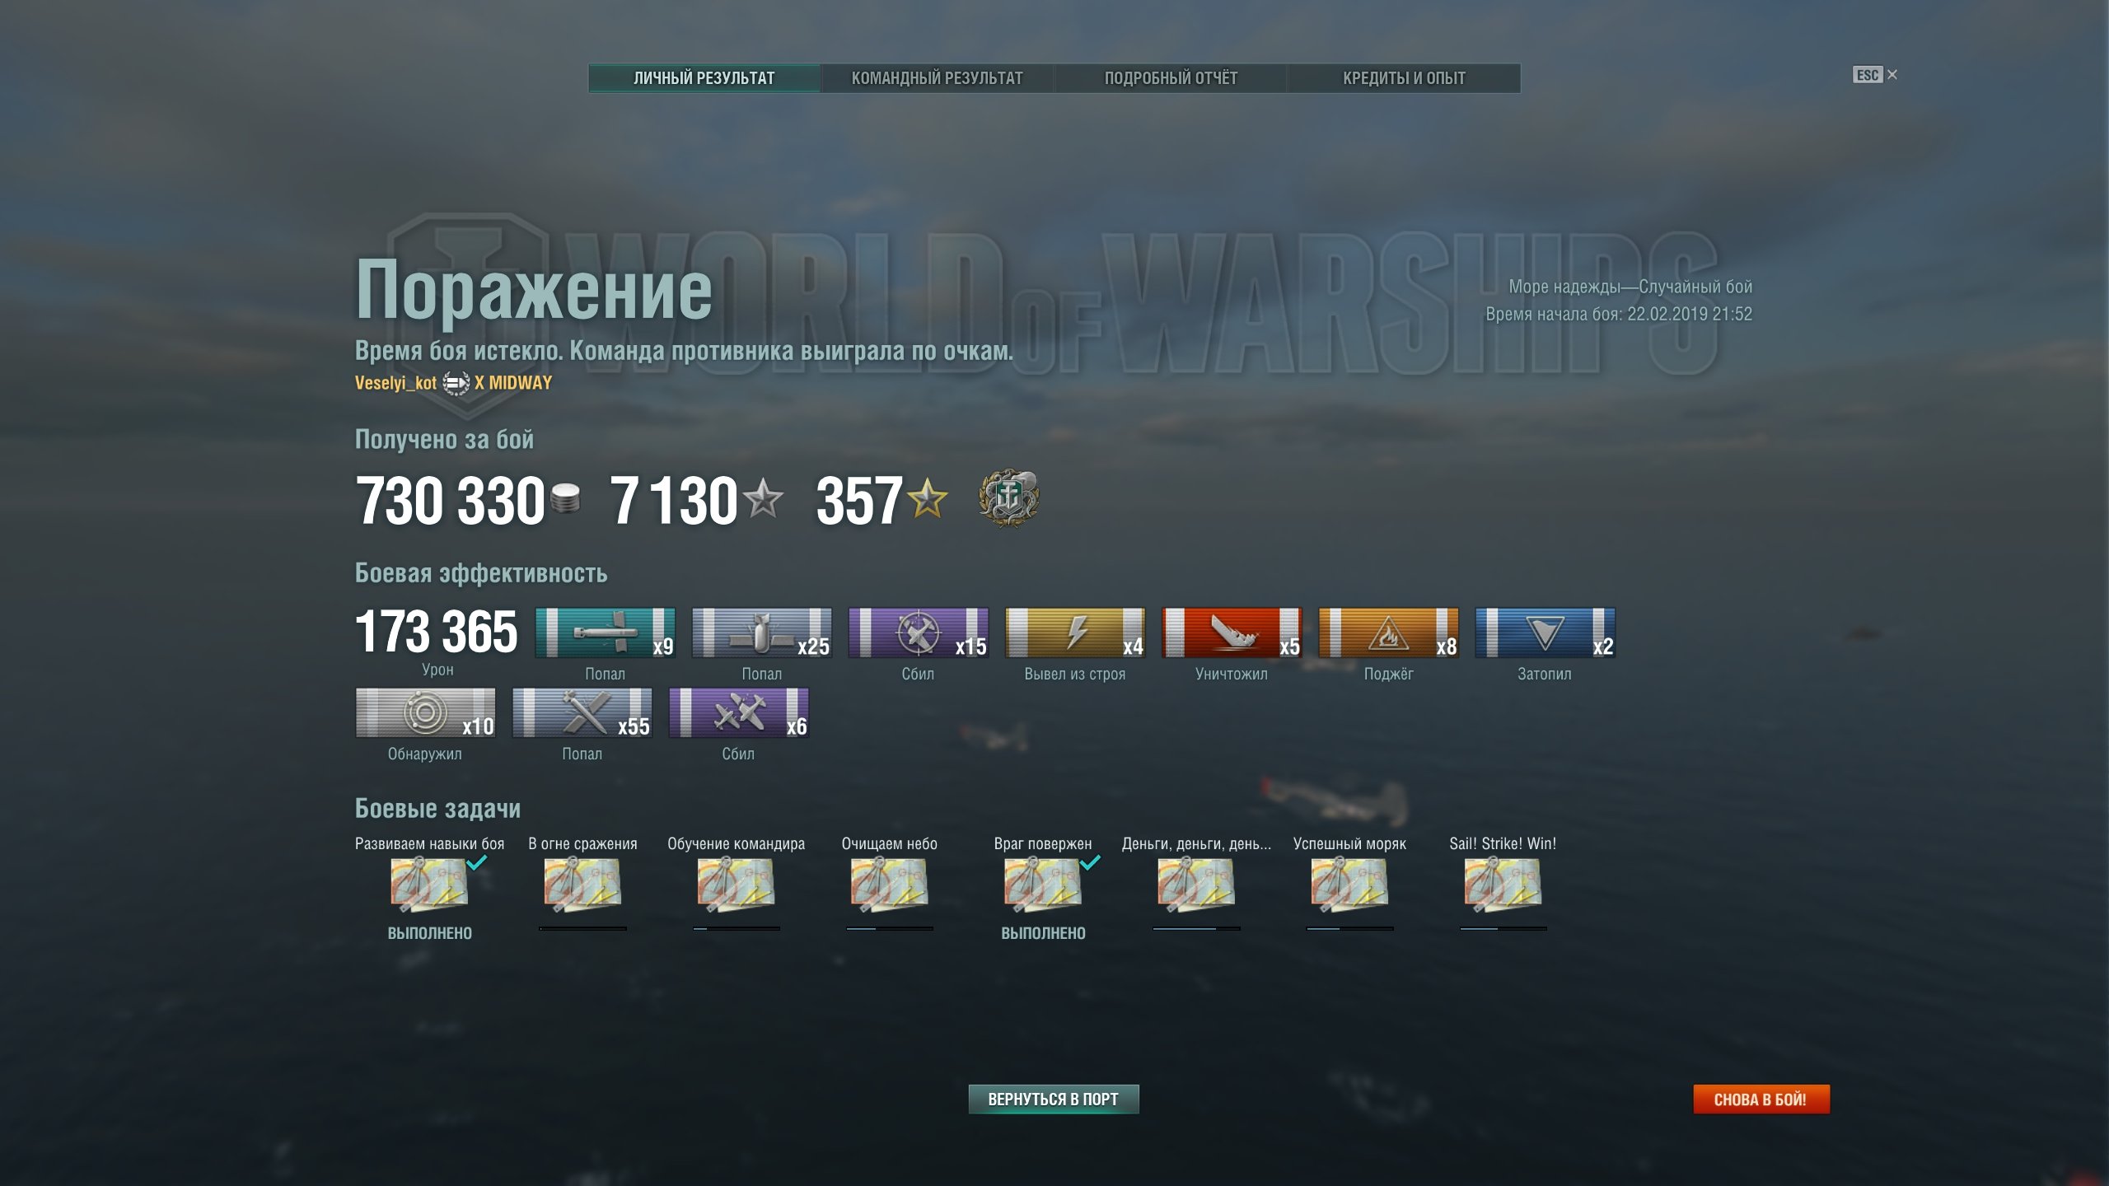Click the Снова в бой! button
The width and height of the screenshot is (2109, 1186).
pyautogui.click(x=1761, y=1100)
